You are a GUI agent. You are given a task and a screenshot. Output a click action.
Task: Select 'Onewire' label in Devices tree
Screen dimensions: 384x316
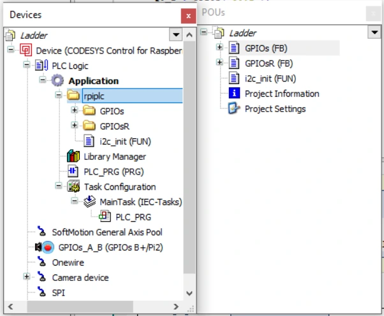[68, 262]
